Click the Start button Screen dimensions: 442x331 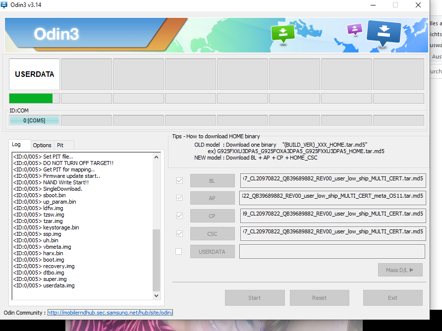coord(255,298)
